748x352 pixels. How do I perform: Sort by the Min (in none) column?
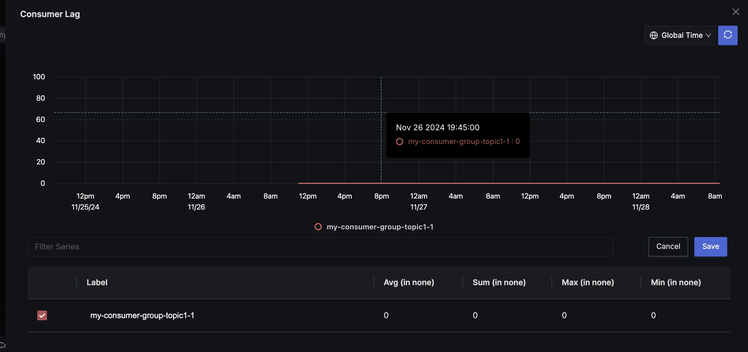coord(676,282)
